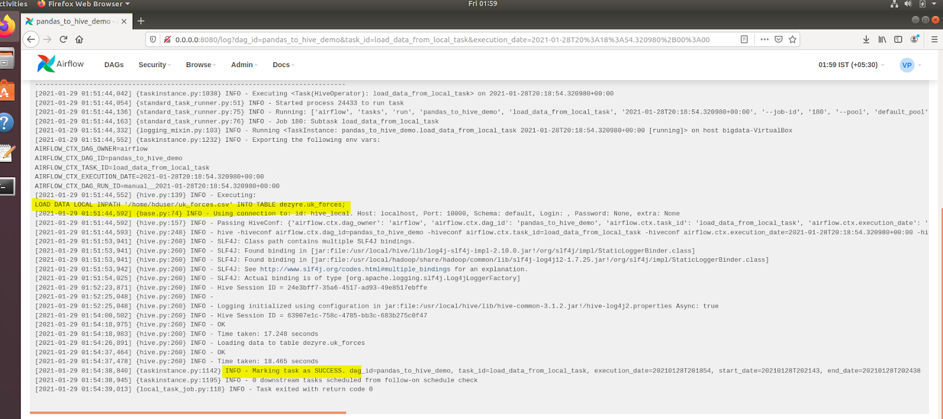Expand the Browse dropdown menu
943x419 pixels.
point(200,65)
